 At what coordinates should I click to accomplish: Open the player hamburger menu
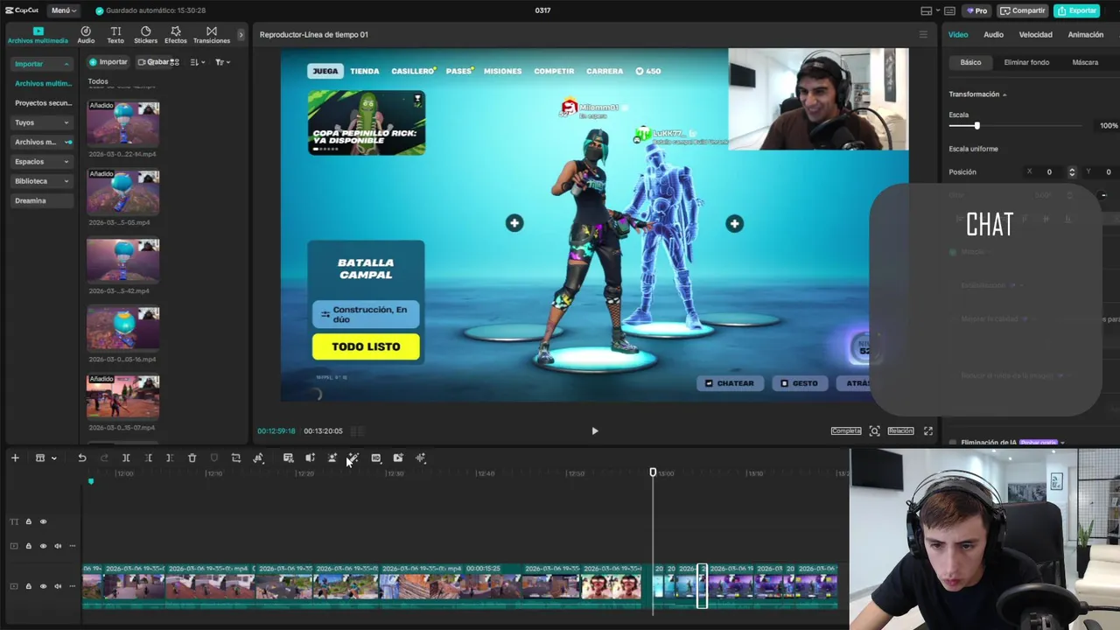pos(922,34)
